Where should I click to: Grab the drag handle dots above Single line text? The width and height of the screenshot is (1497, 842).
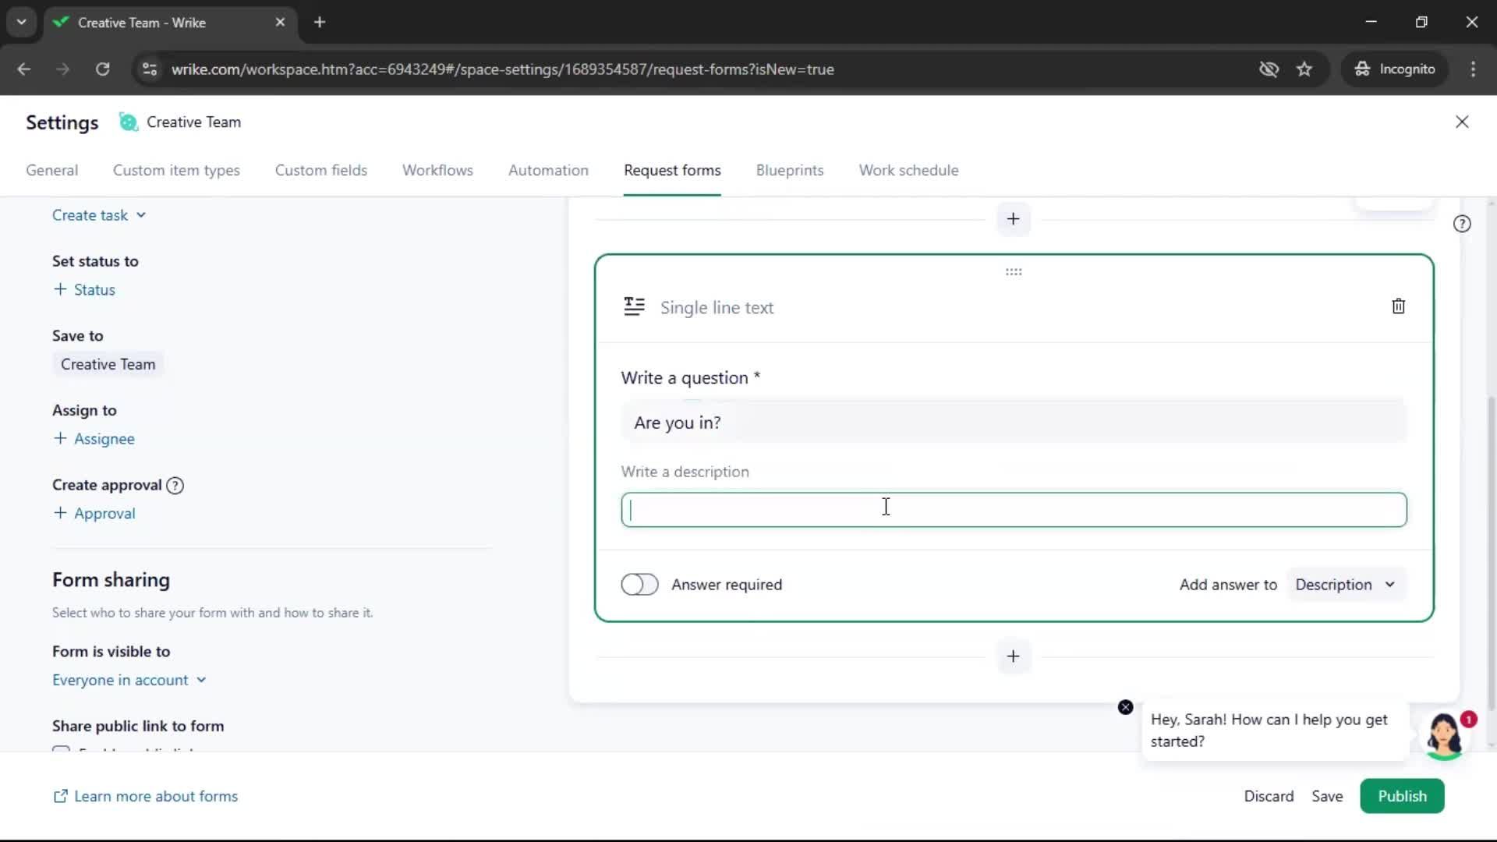1014,272
